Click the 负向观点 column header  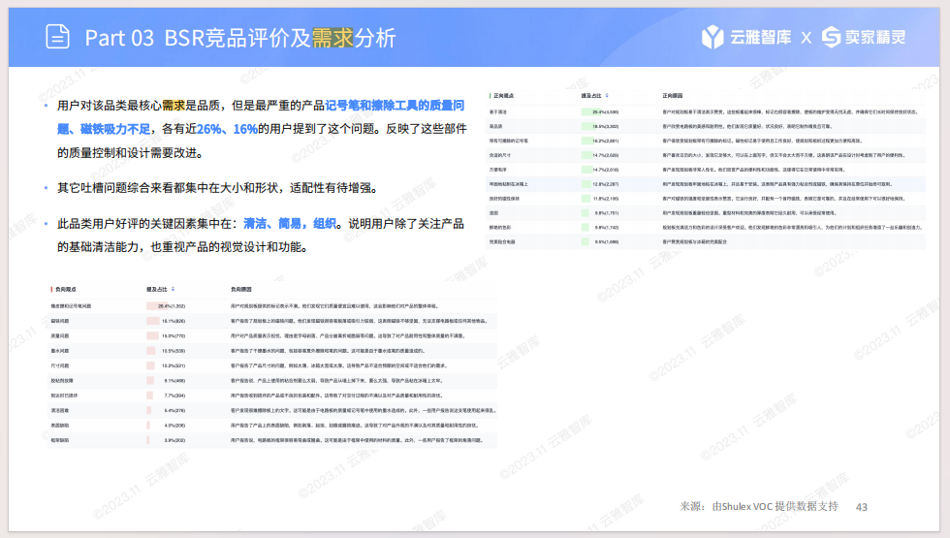[x=66, y=289]
